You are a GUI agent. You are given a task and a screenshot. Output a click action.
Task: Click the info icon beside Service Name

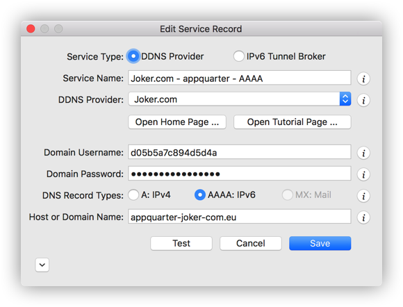[x=363, y=79]
